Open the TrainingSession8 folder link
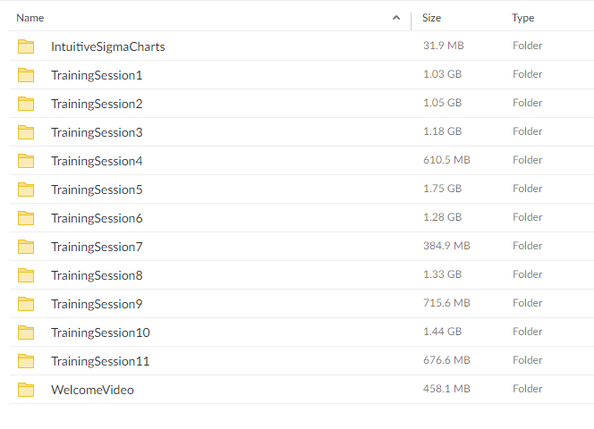Viewport: 594px width, 429px height. (97, 275)
